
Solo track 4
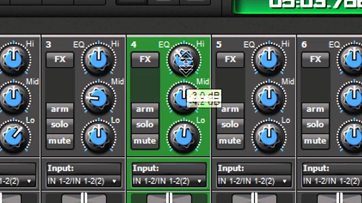(x=145, y=125)
